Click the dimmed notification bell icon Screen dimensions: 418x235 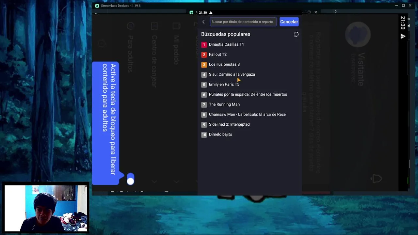(377, 179)
